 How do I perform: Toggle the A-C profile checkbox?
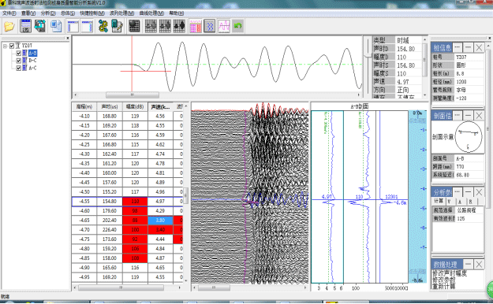point(19,69)
